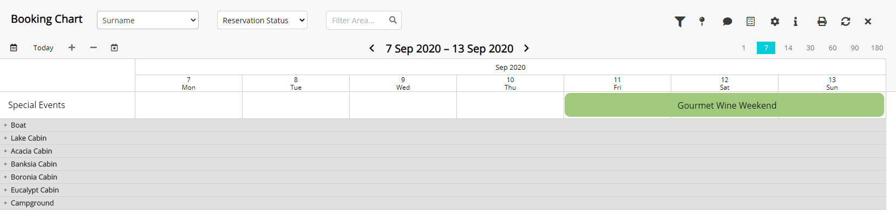Select the Gourmet Wine Weekend event bar
This screenshot has height=213, width=896.
click(724, 105)
